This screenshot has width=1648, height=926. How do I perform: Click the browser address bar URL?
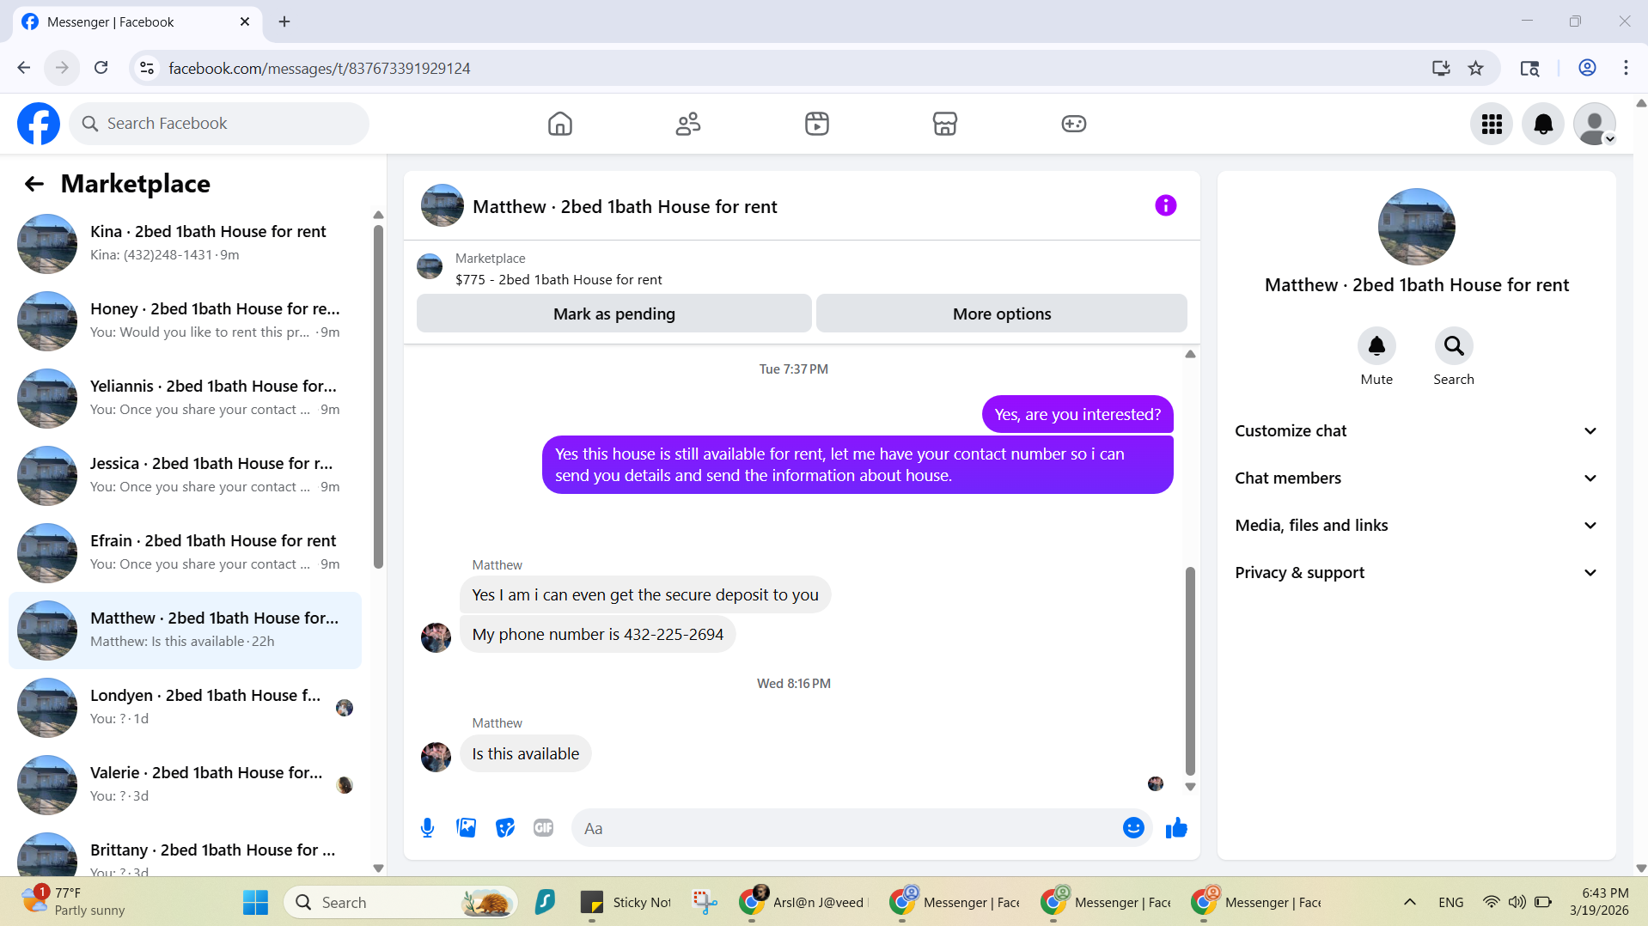(x=319, y=68)
